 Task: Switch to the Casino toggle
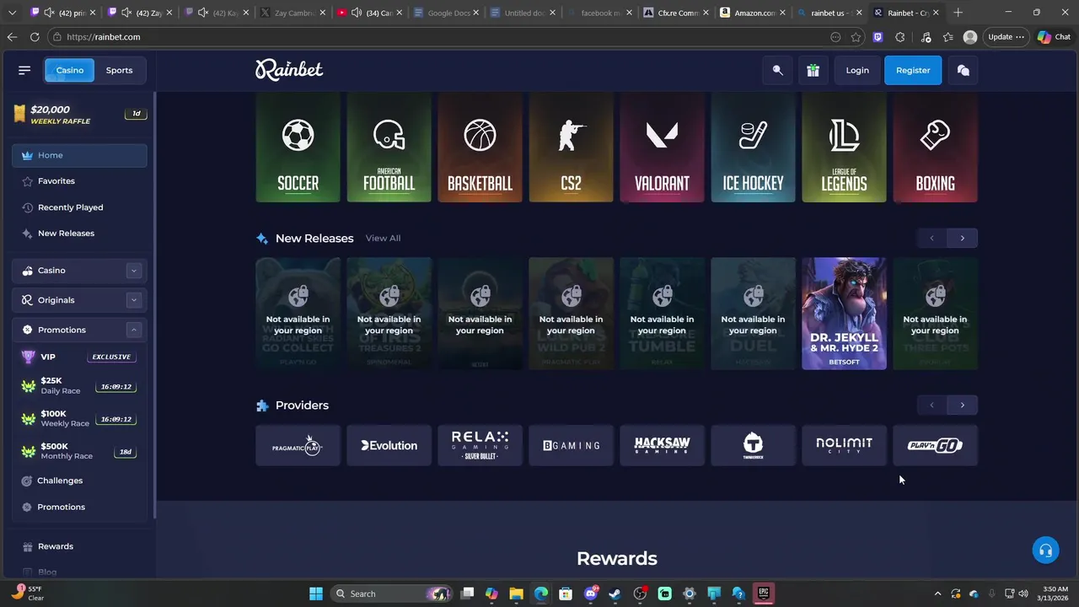coord(69,70)
